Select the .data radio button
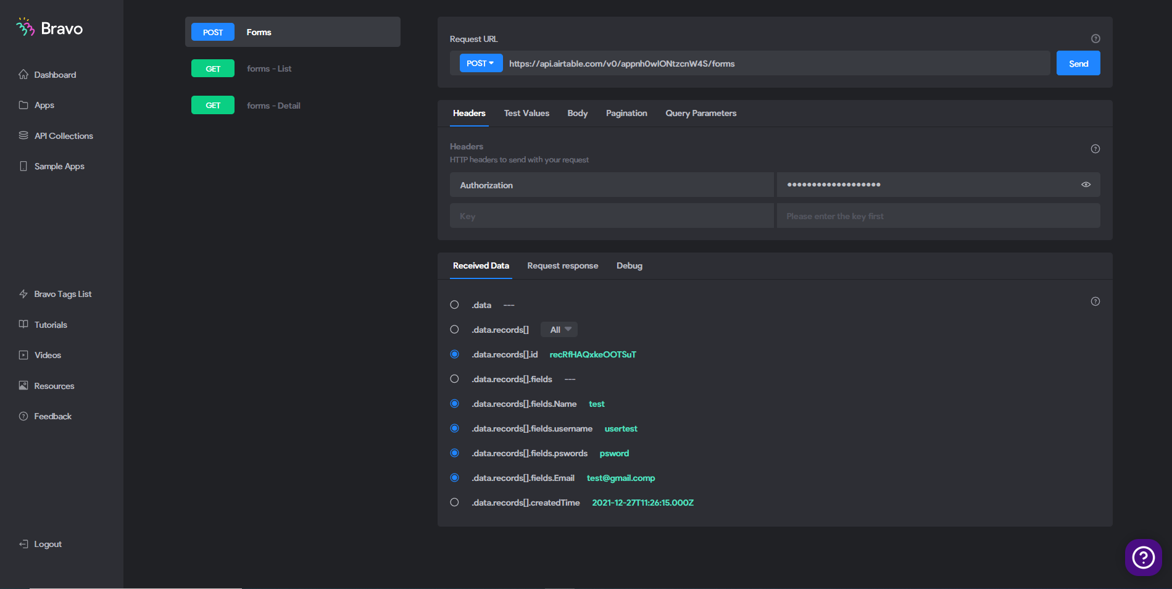1172x589 pixels. pos(455,305)
